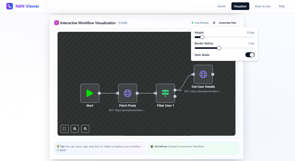The height and width of the screenshot is (161, 295).
Task: Select the Get User Details globe node
Action: [x=203, y=74]
